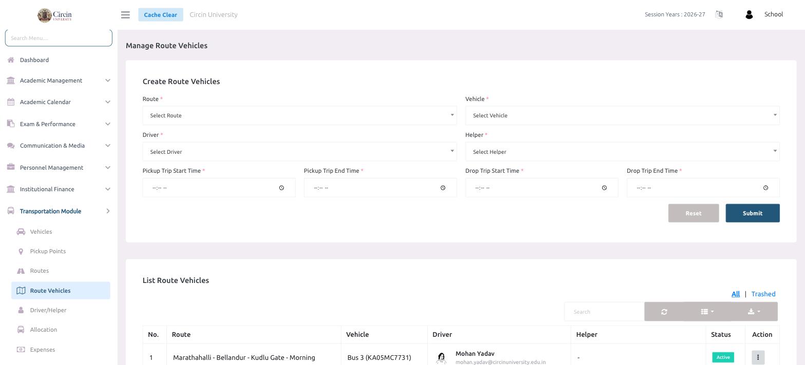
Task: Click the Drop Trip Start Time clock icon
Action: [x=604, y=188]
